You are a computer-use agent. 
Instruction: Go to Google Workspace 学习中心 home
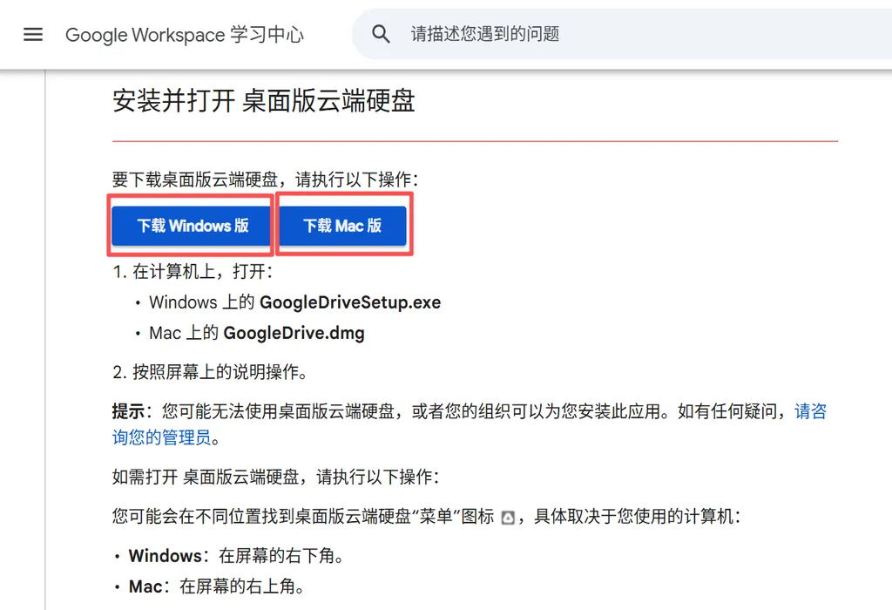point(185,35)
